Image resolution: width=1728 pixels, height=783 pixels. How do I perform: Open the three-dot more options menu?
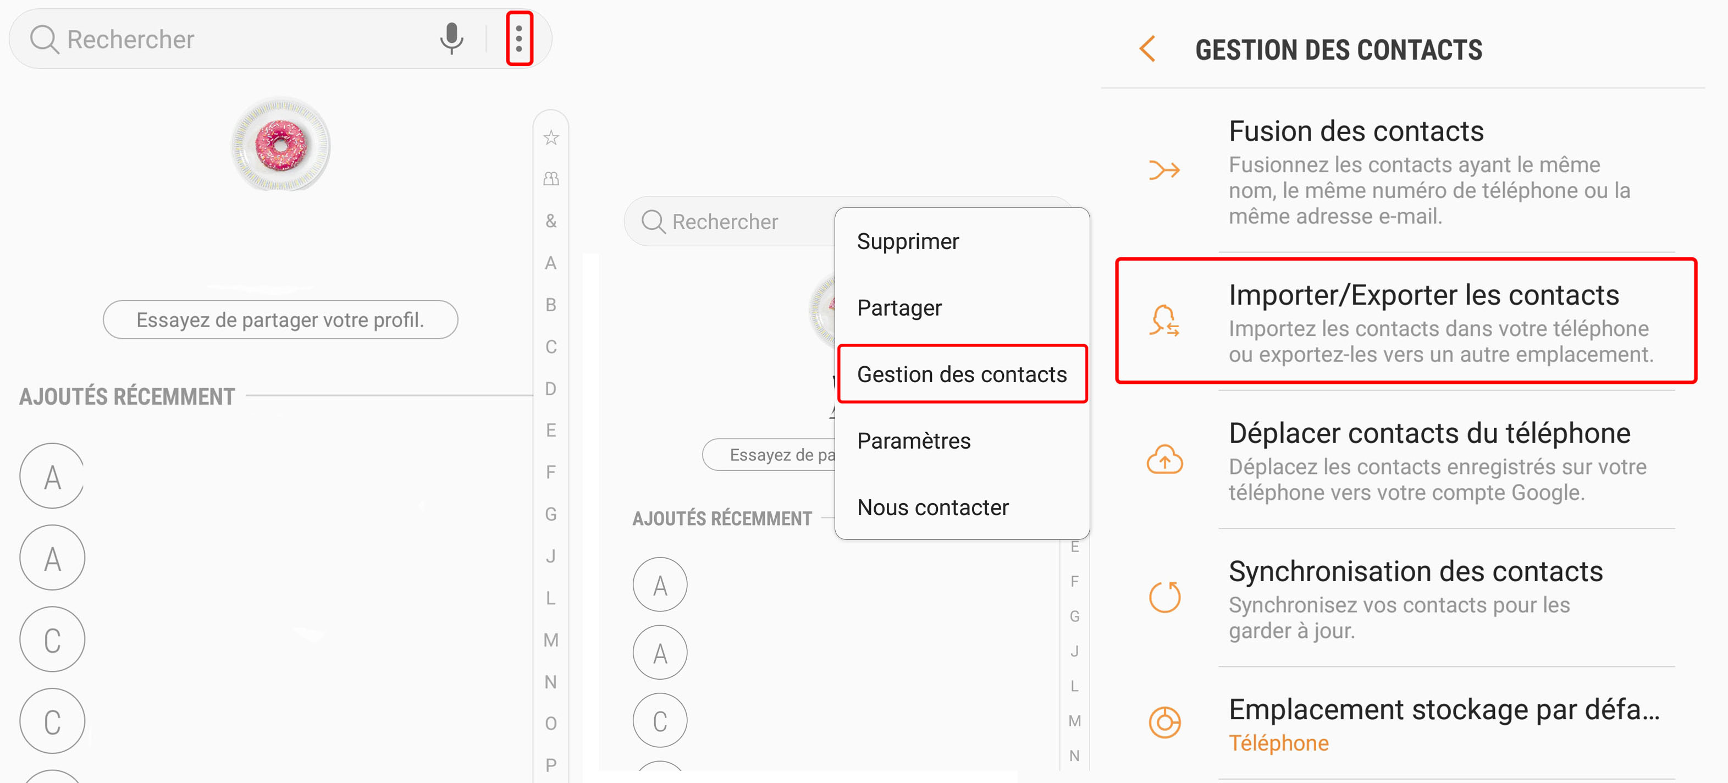(518, 39)
